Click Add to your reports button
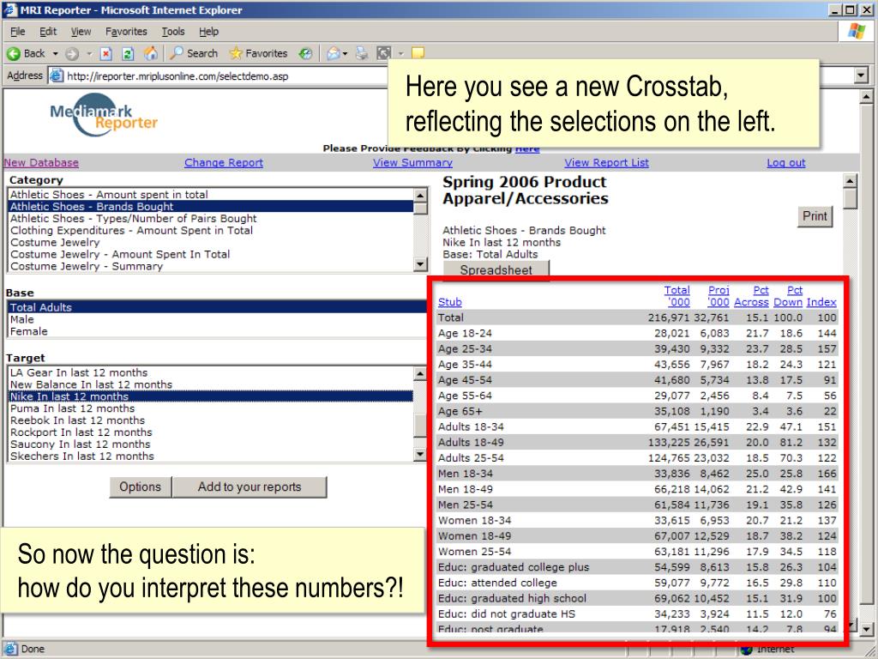Screen dimensions: 878x659 tap(250, 487)
